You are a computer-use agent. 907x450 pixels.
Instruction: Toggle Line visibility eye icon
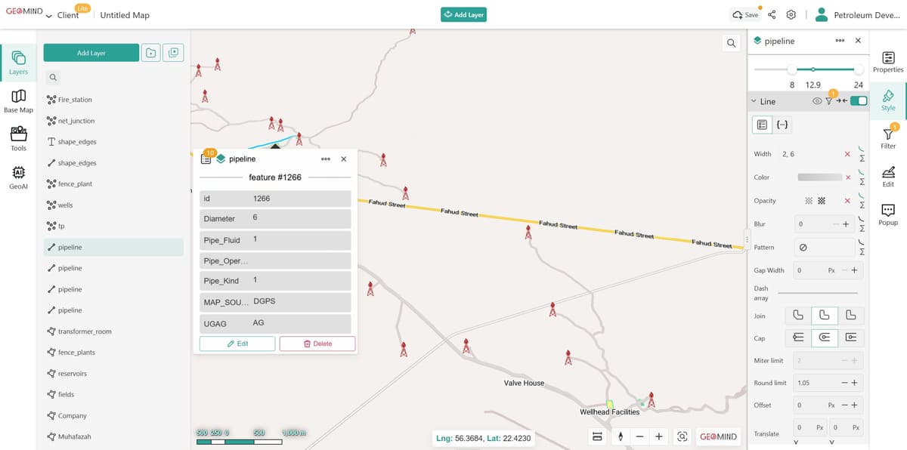coord(816,101)
